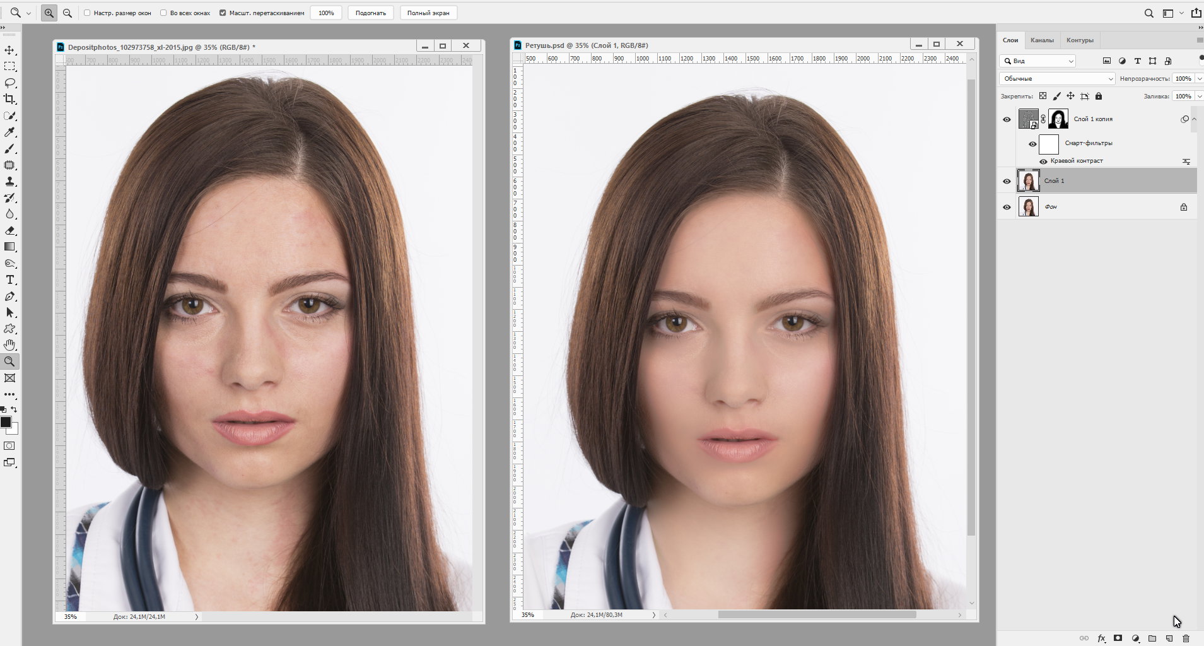Select the Crop tool
This screenshot has height=646, width=1204.
(9, 99)
